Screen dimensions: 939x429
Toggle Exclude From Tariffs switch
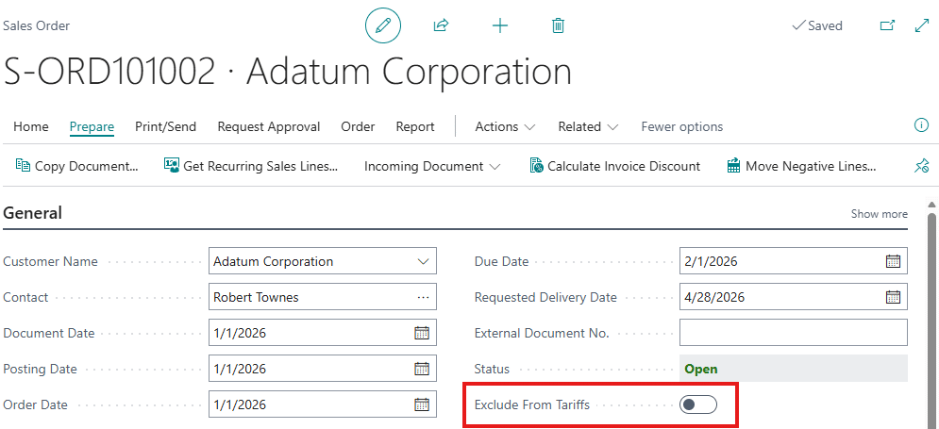click(698, 404)
